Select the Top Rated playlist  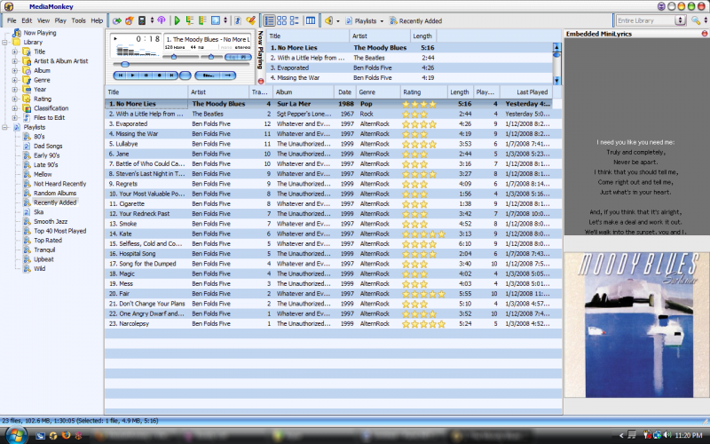pos(48,241)
